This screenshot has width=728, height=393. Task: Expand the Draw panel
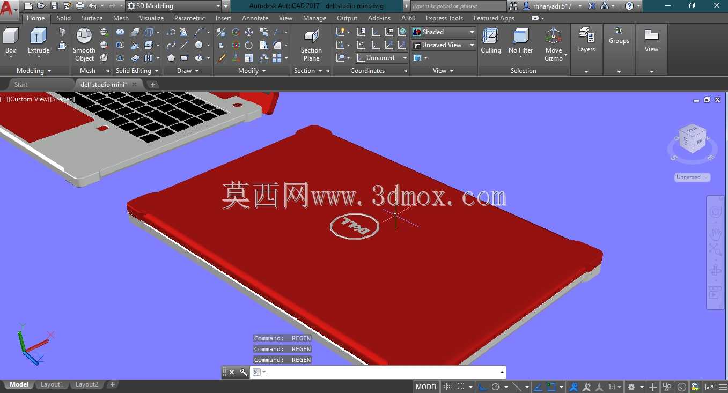(x=188, y=71)
